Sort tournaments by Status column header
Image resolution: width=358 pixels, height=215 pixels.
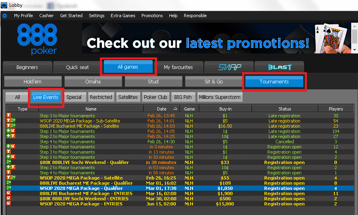click(285, 109)
